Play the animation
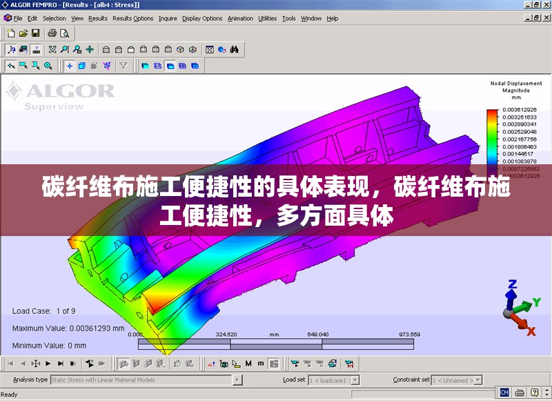This screenshot has height=401, width=552. point(48,363)
